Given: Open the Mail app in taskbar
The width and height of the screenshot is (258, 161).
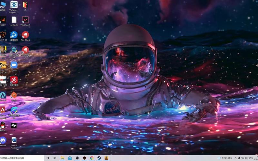Looking at the screenshot, I should [70, 158].
